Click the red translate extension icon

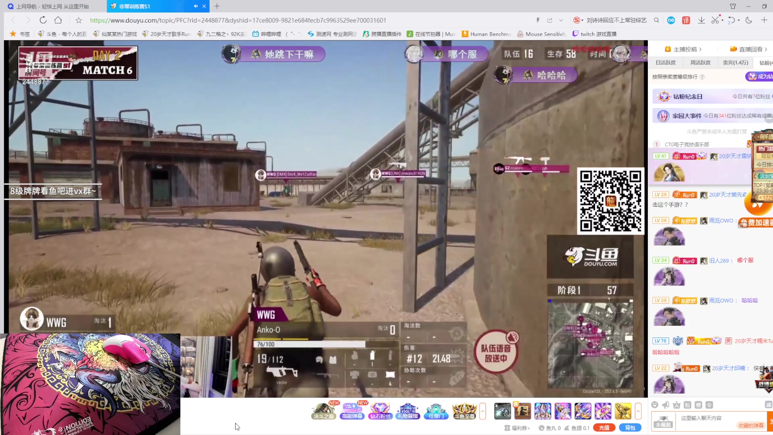point(686,20)
